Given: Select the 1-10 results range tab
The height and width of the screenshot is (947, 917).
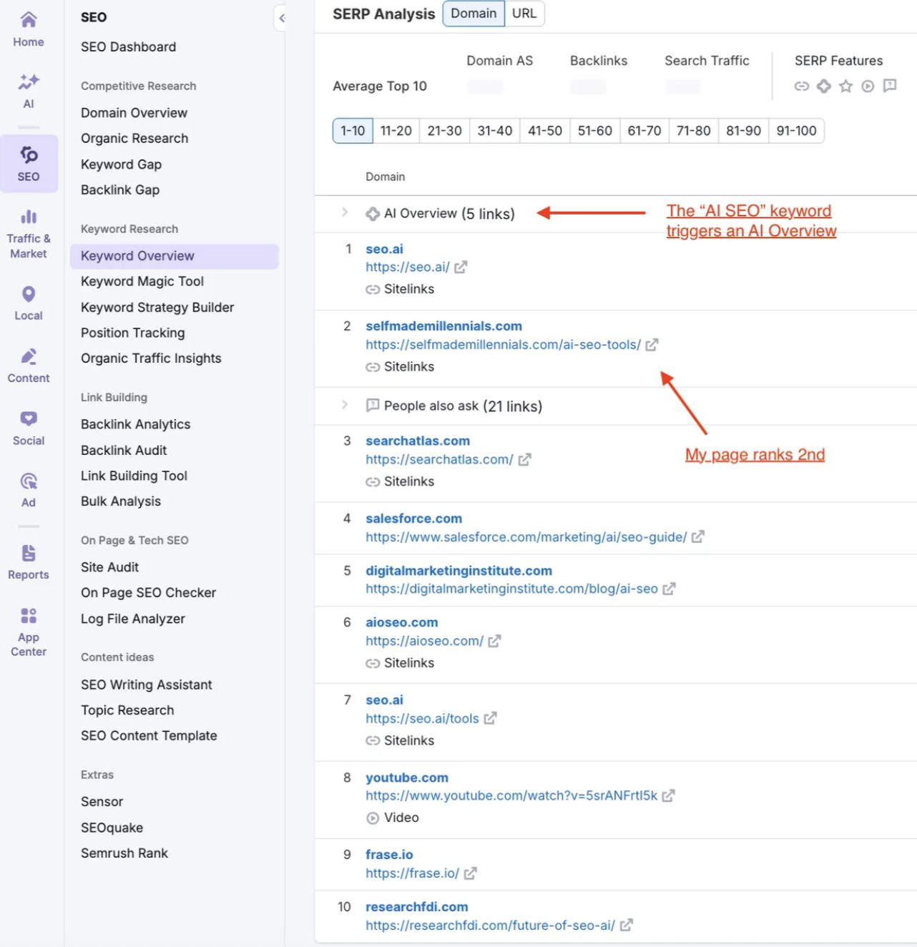Looking at the screenshot, I should coord(353,131).
